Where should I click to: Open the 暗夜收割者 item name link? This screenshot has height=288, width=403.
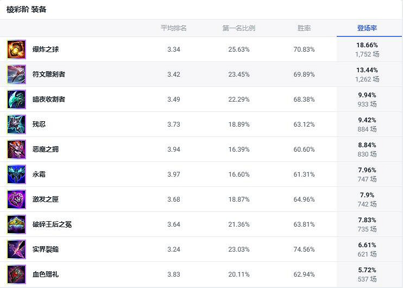[49, 99]
